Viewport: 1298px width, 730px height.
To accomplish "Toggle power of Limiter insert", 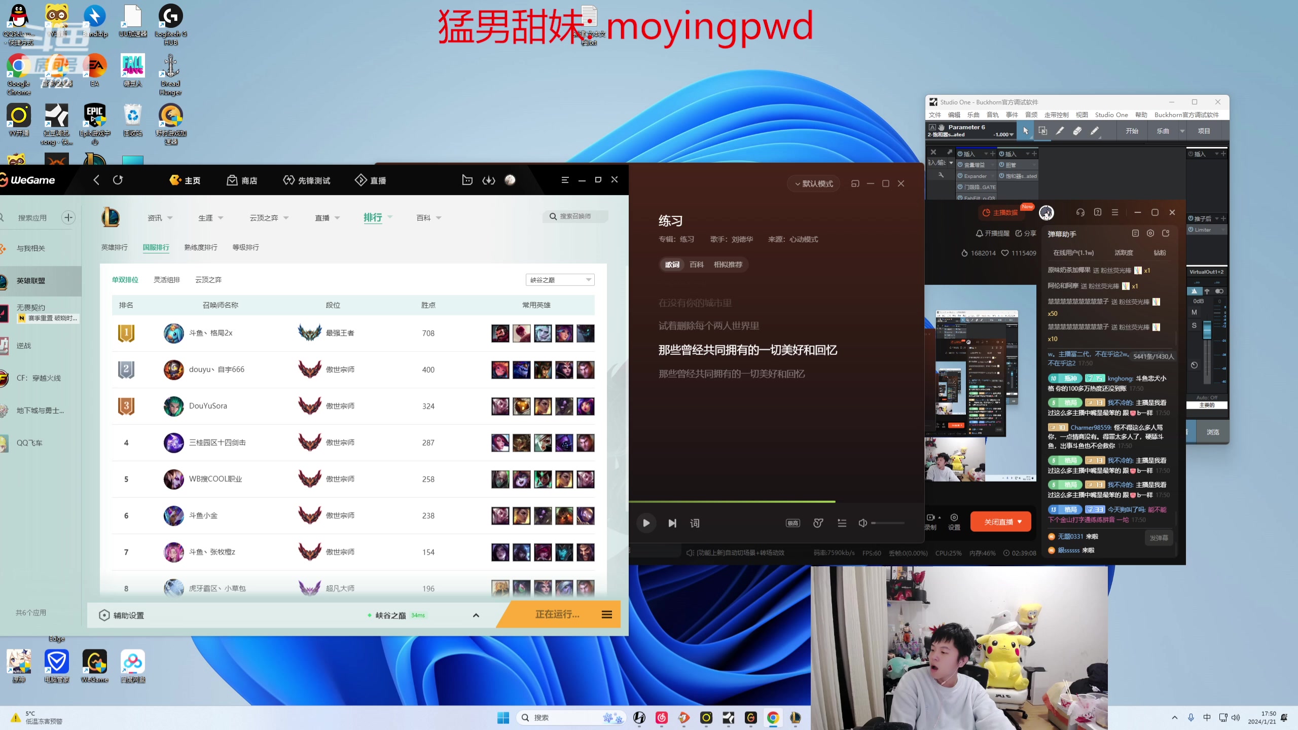I will point(1191,230).
